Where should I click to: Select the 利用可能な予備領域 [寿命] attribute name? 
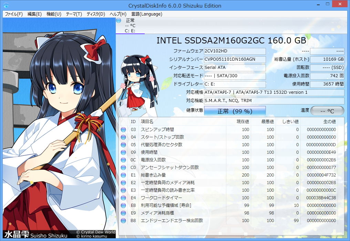click(x=166, y=205)
